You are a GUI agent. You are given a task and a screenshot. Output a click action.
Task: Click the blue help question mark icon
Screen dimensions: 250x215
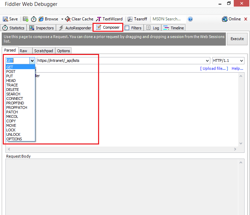pyautogui.click(x=190, y=19)
